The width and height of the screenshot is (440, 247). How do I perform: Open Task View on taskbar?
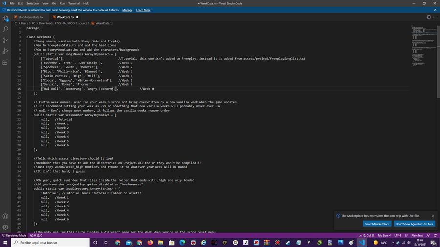point(106,243)
